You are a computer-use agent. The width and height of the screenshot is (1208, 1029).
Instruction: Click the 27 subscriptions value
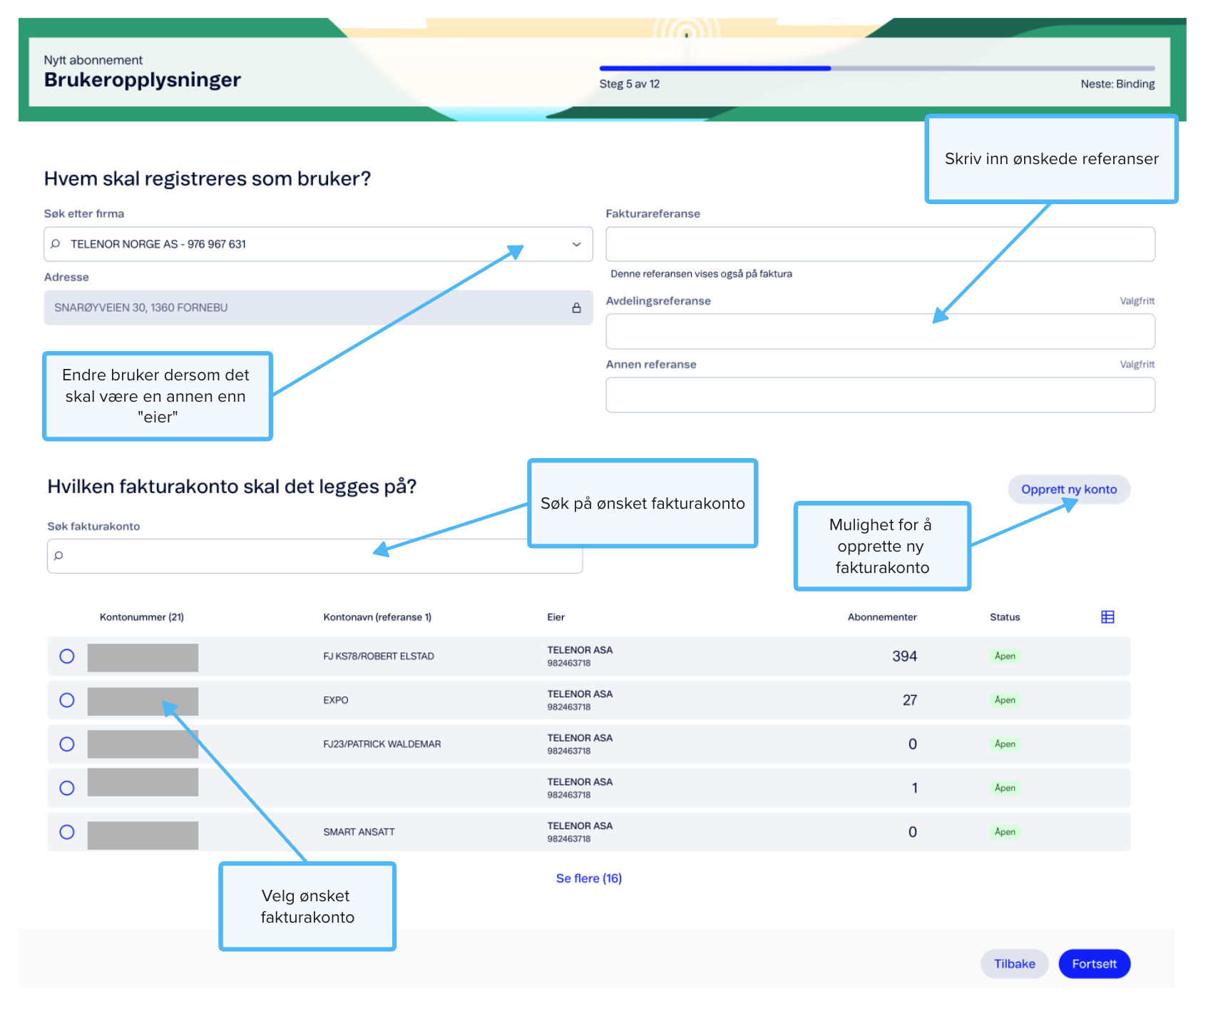point(910,700)
